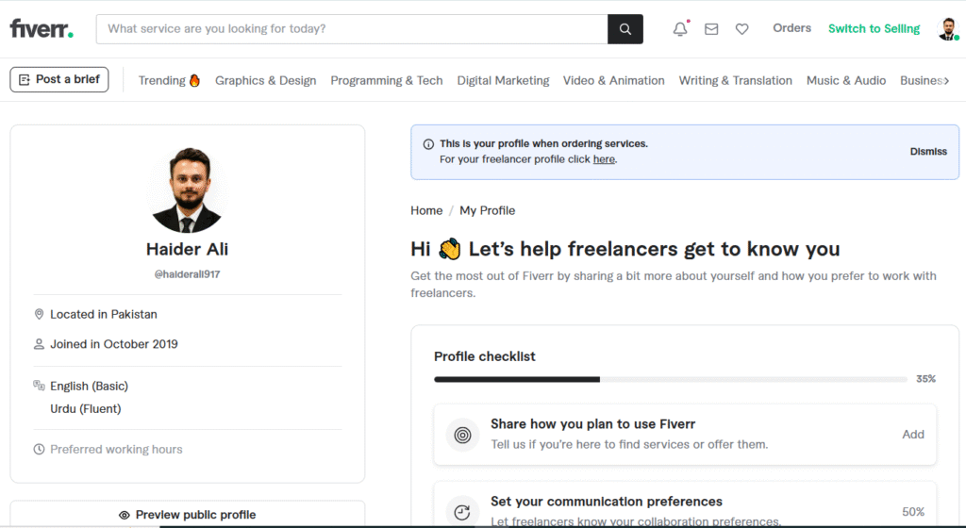The image size is (966, 528).
Task: Click Home breadcrumb
Action: point(426,210)
